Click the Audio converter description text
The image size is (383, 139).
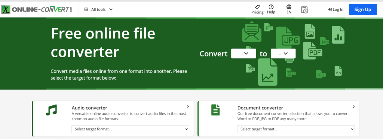pyautogui.click(x=129, y=116)
